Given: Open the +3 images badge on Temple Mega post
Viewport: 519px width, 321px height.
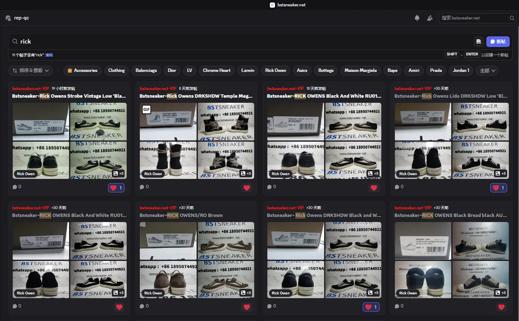Looking at the screenshot, I should tap(246, 173).
